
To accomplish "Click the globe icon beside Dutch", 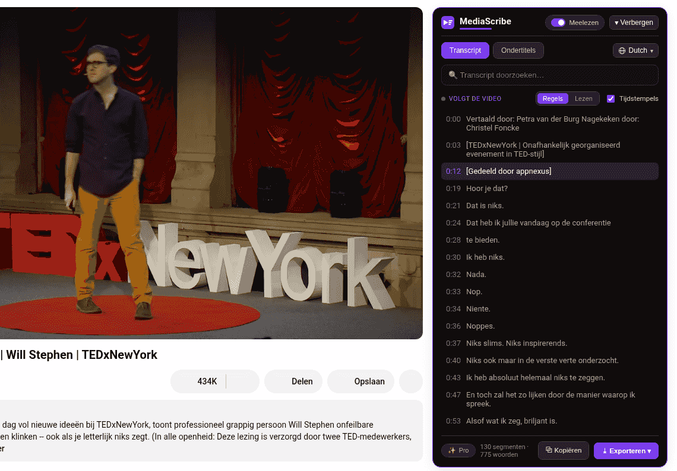I will pos(622,50).
